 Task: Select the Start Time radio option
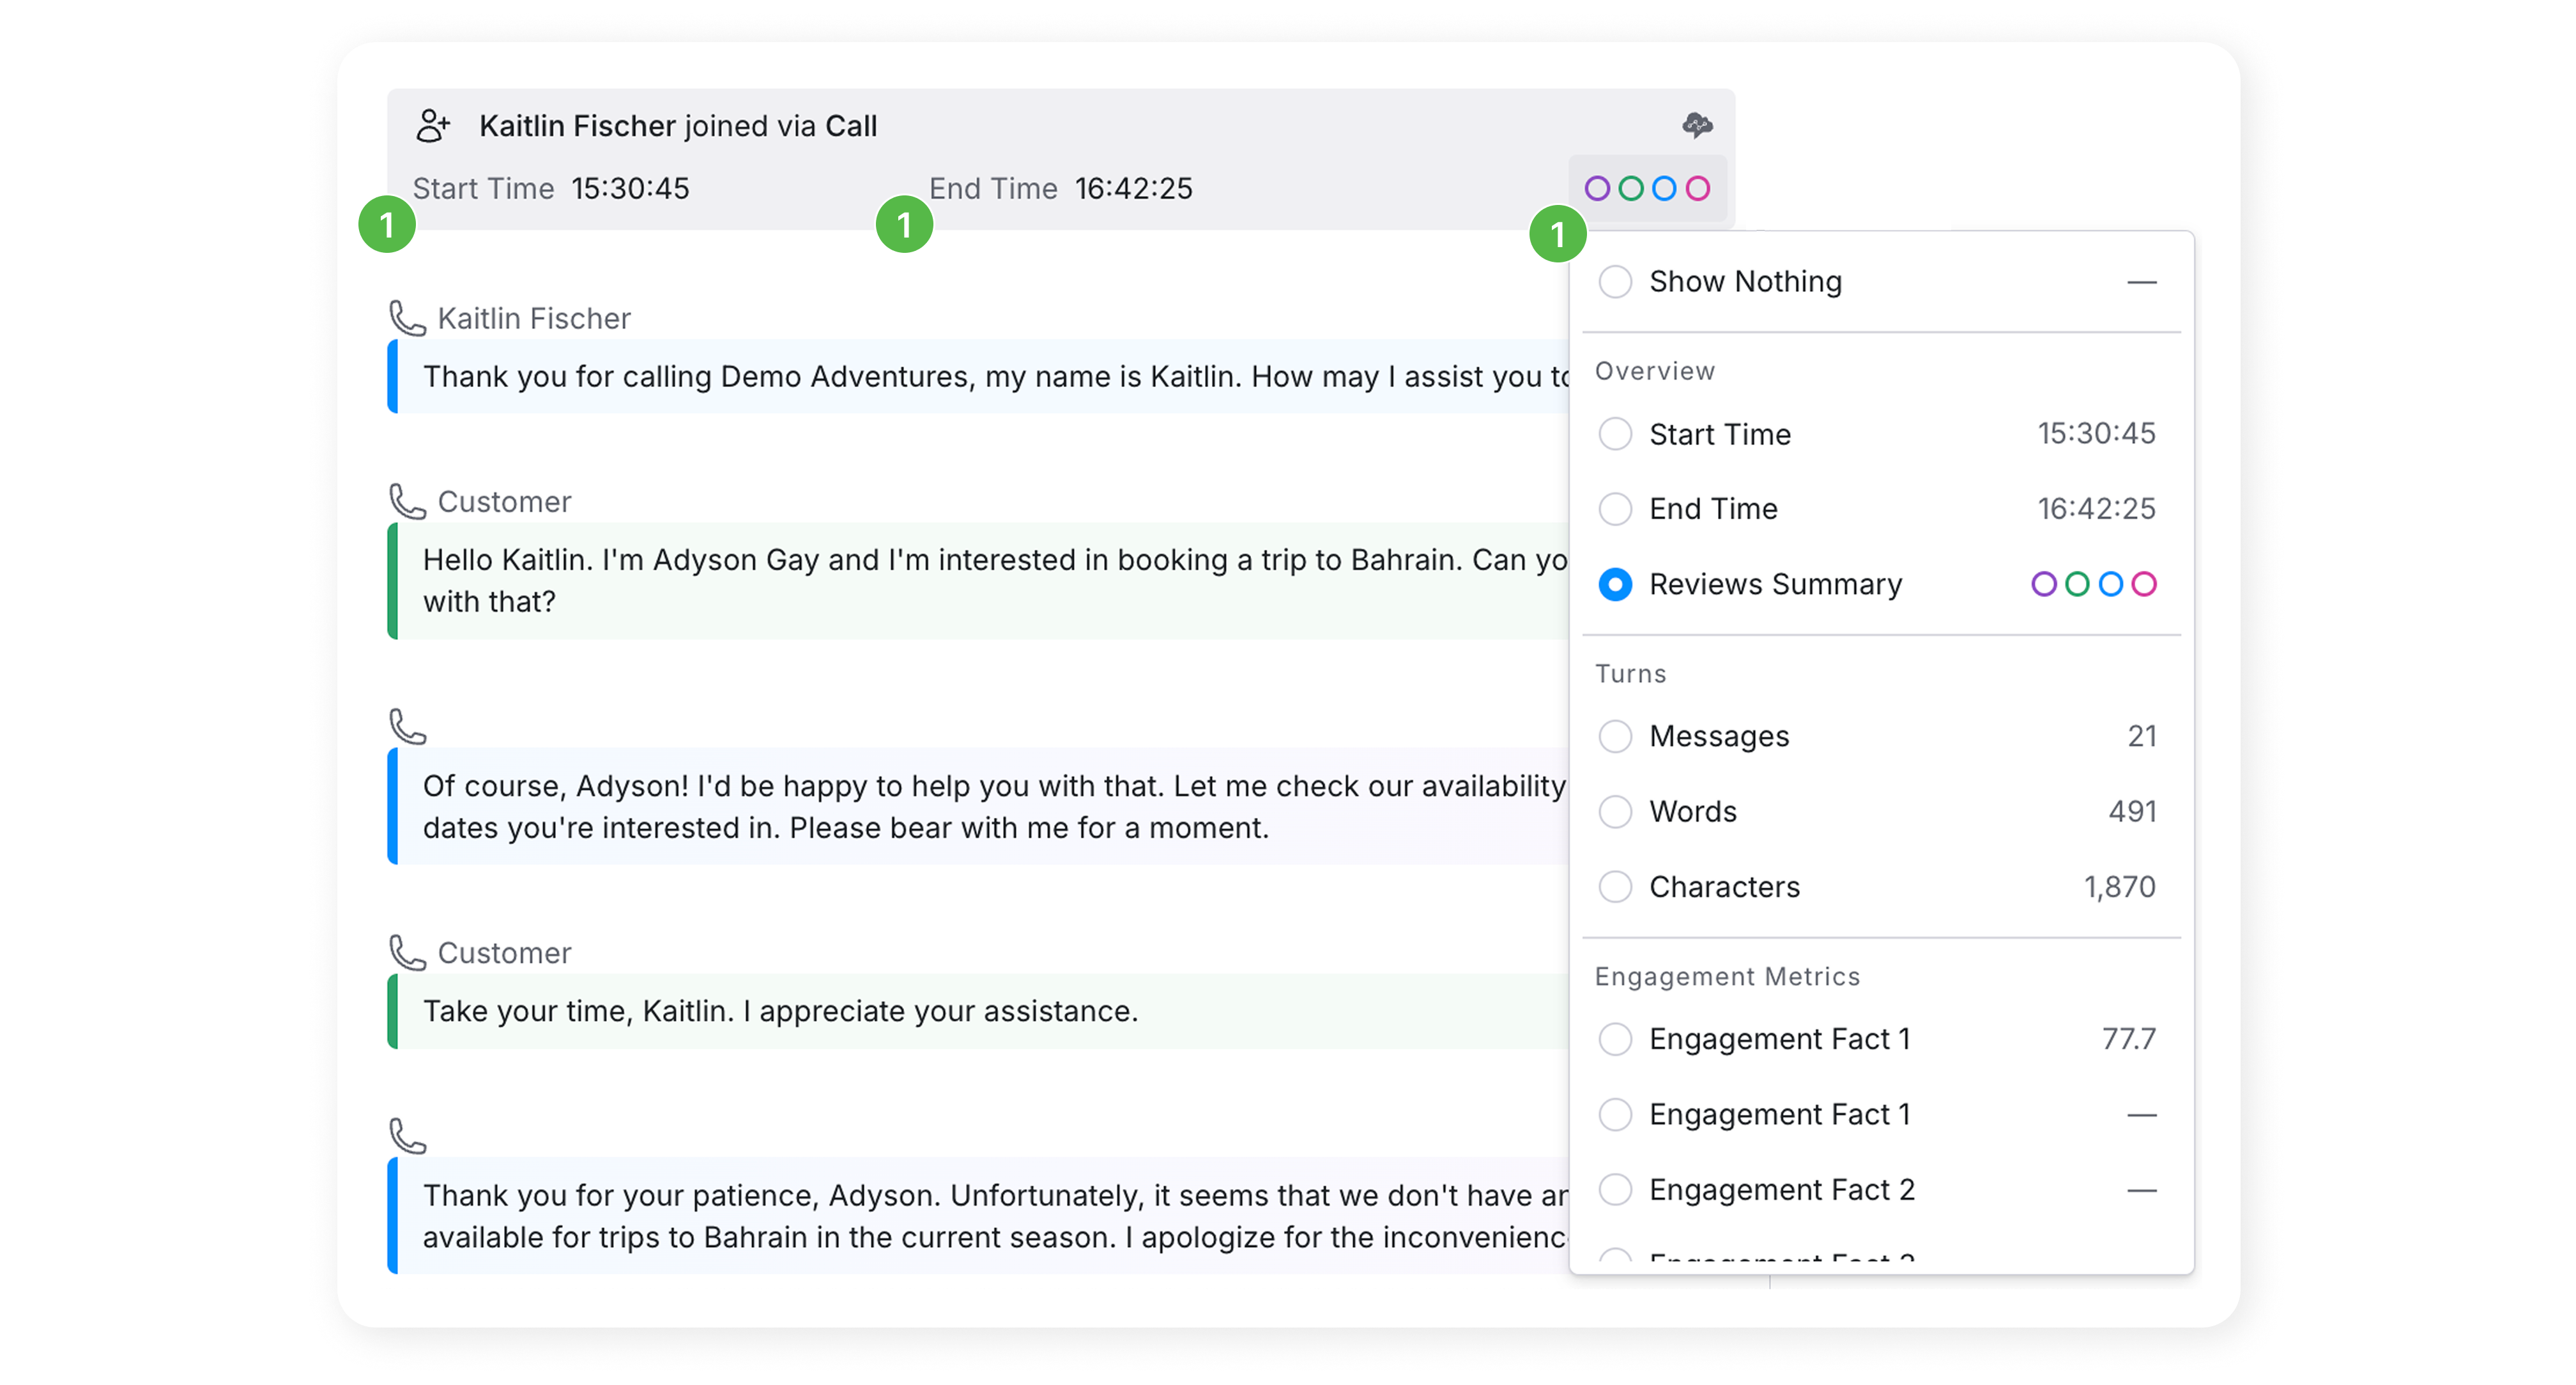point(1615,434)
